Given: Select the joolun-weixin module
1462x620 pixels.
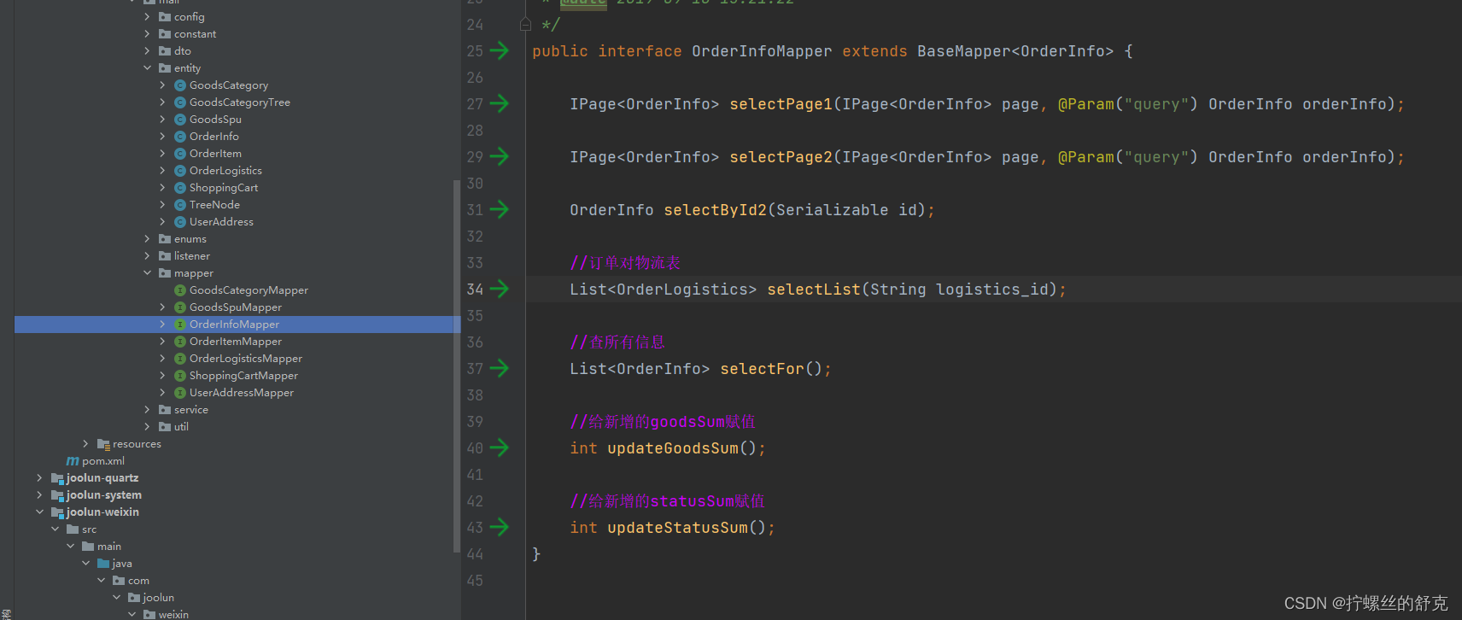Looking at the screenshot, I should pyautogui.click(x=102, y=512).
